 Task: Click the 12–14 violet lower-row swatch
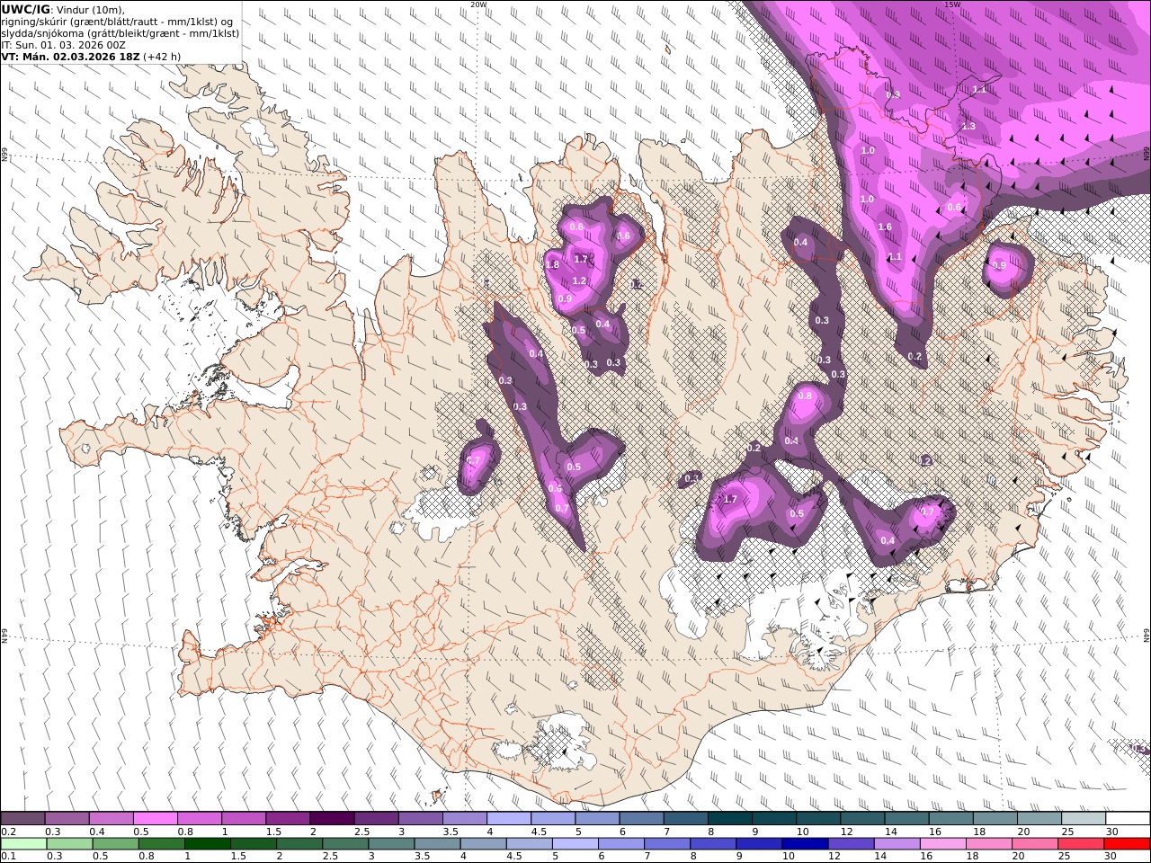pos(851,844)
